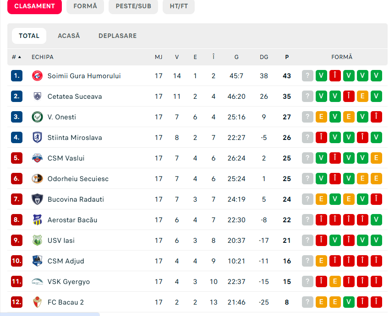This screenshot has height=316, width=389.
Task: Select the TOTAL tab
Action: point(29,36)
